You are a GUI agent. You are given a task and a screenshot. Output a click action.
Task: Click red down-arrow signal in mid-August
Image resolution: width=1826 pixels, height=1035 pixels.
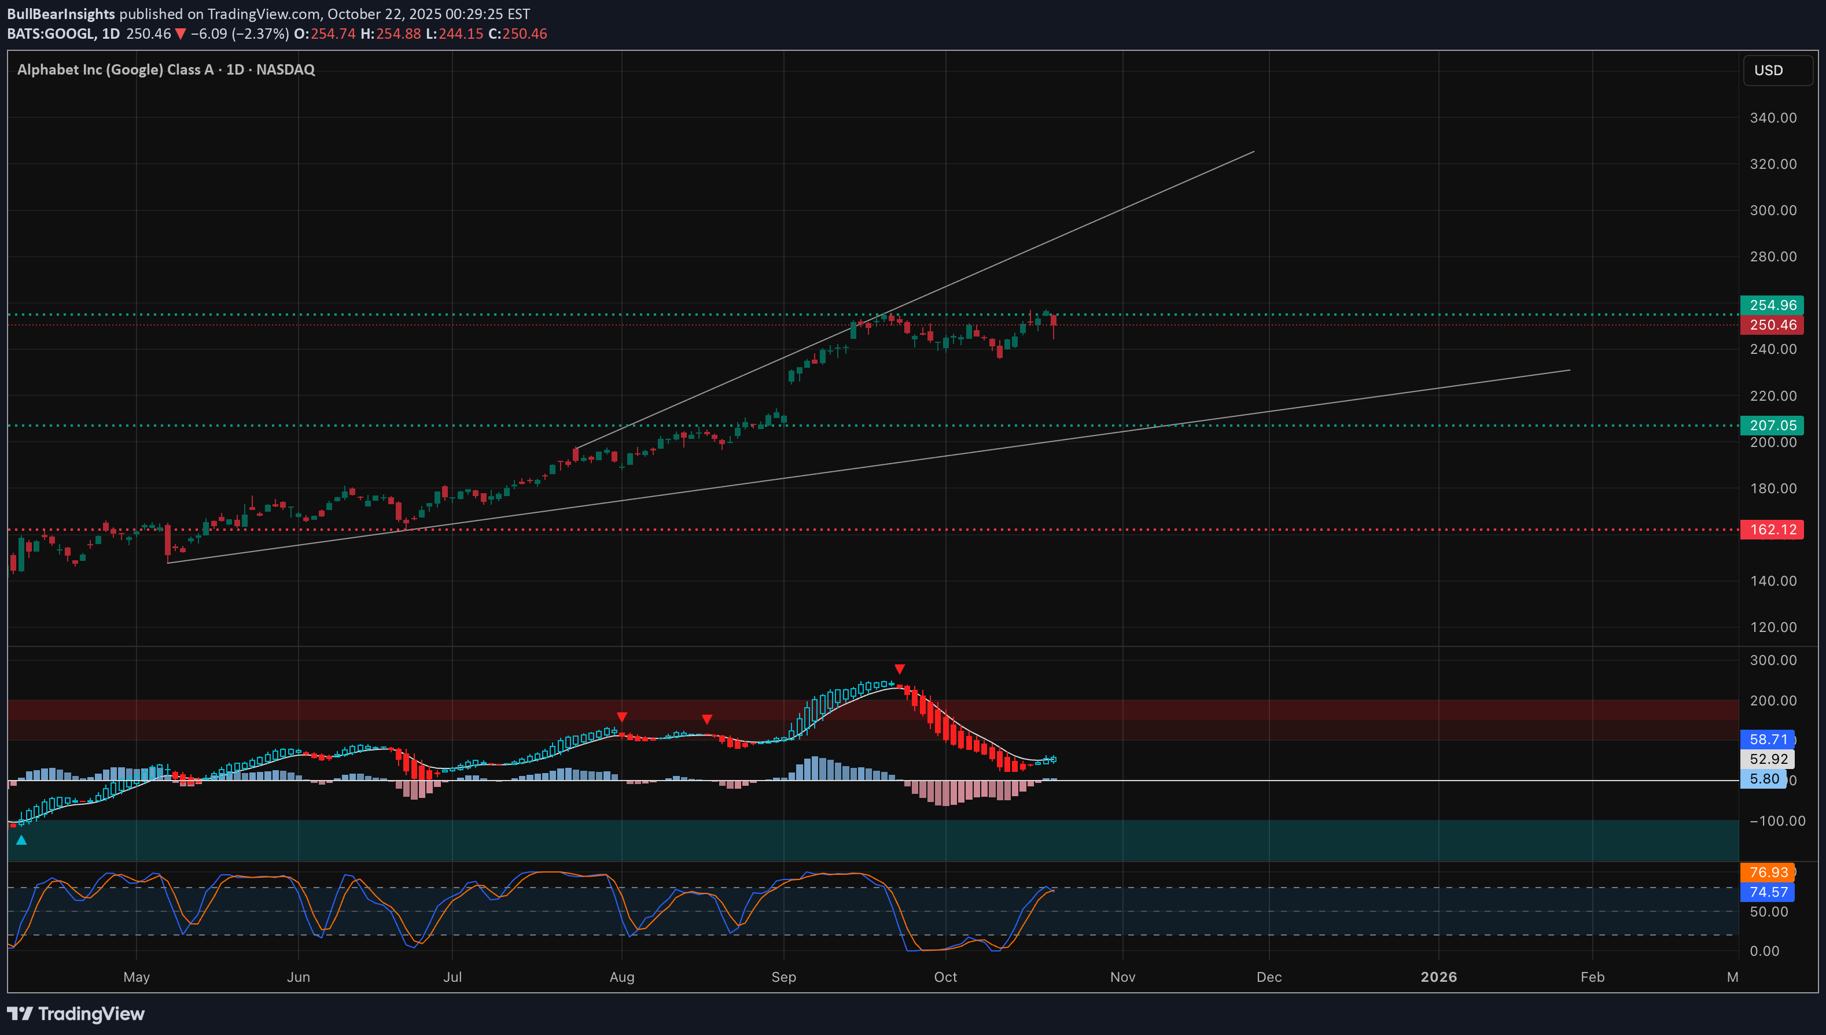tap(706, 719)
